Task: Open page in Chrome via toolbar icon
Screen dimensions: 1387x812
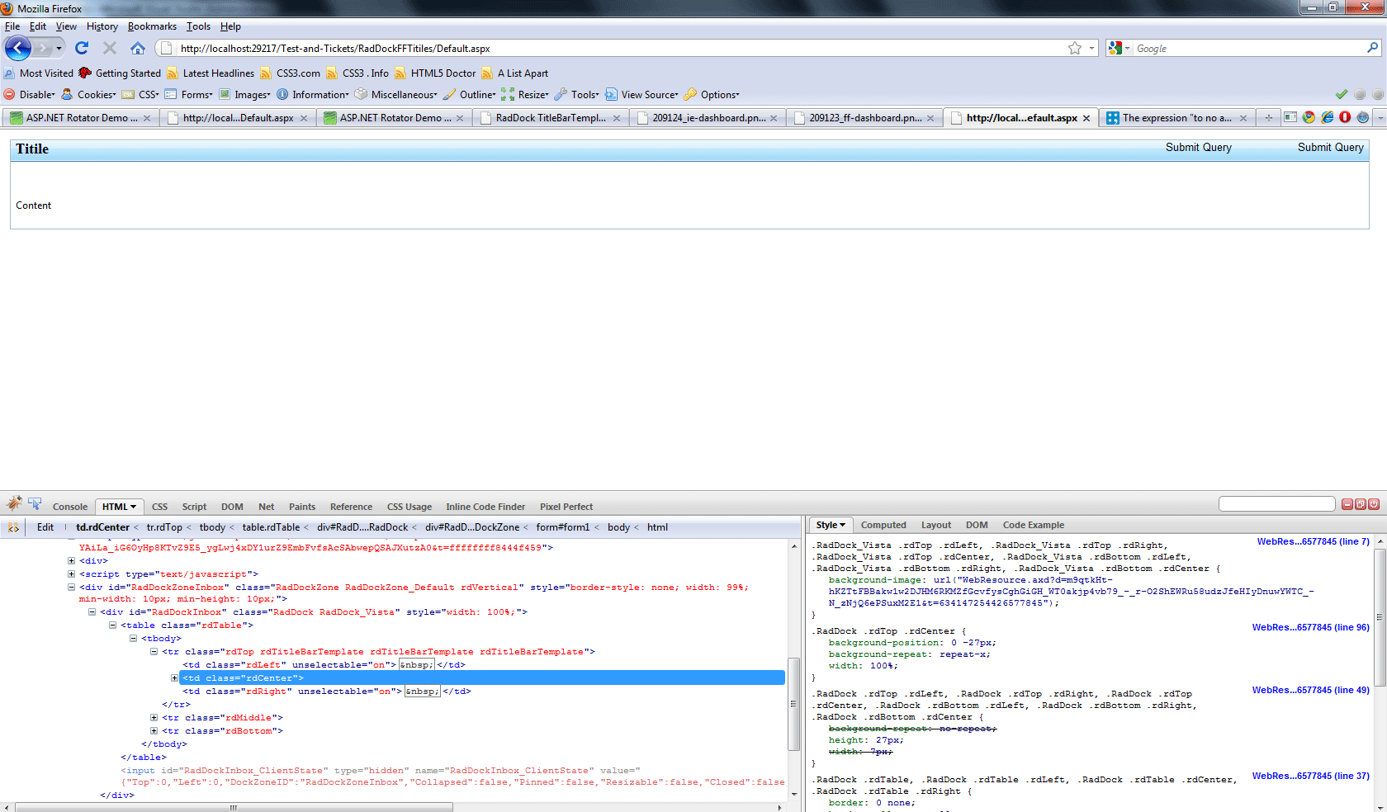Action: point(1309,118)
